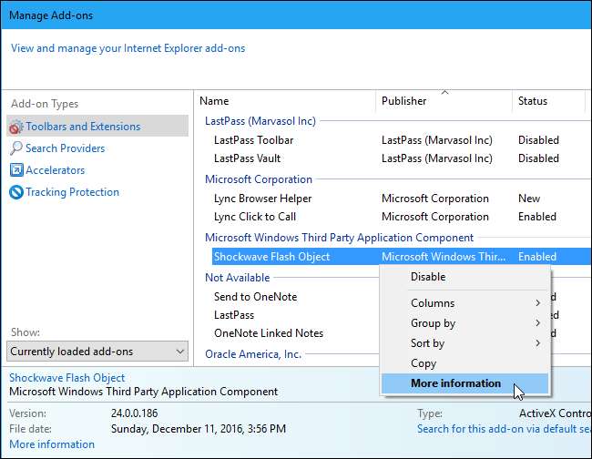
Task: Expand the Group by submenu
Action: pos(537,323)
